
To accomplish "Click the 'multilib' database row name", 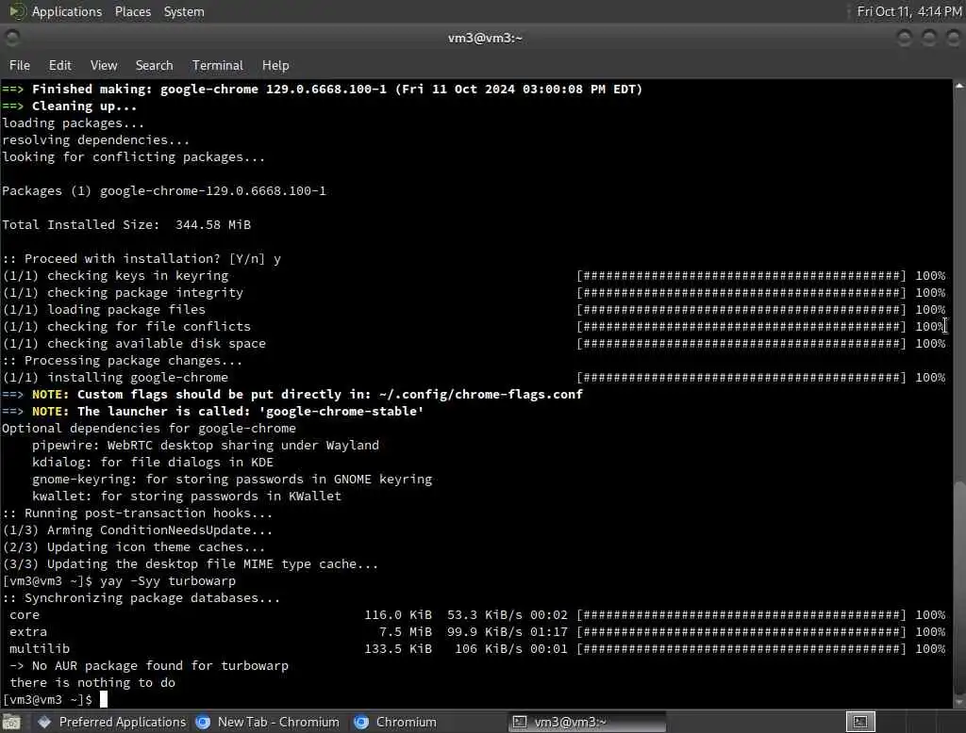I will pyautogui.click(x=40, y=649).
